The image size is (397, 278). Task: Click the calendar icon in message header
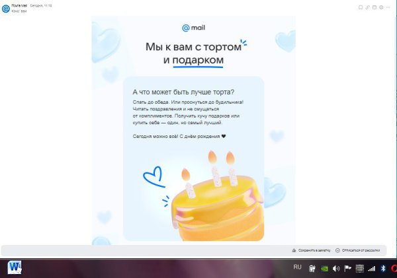pos(375,7)
